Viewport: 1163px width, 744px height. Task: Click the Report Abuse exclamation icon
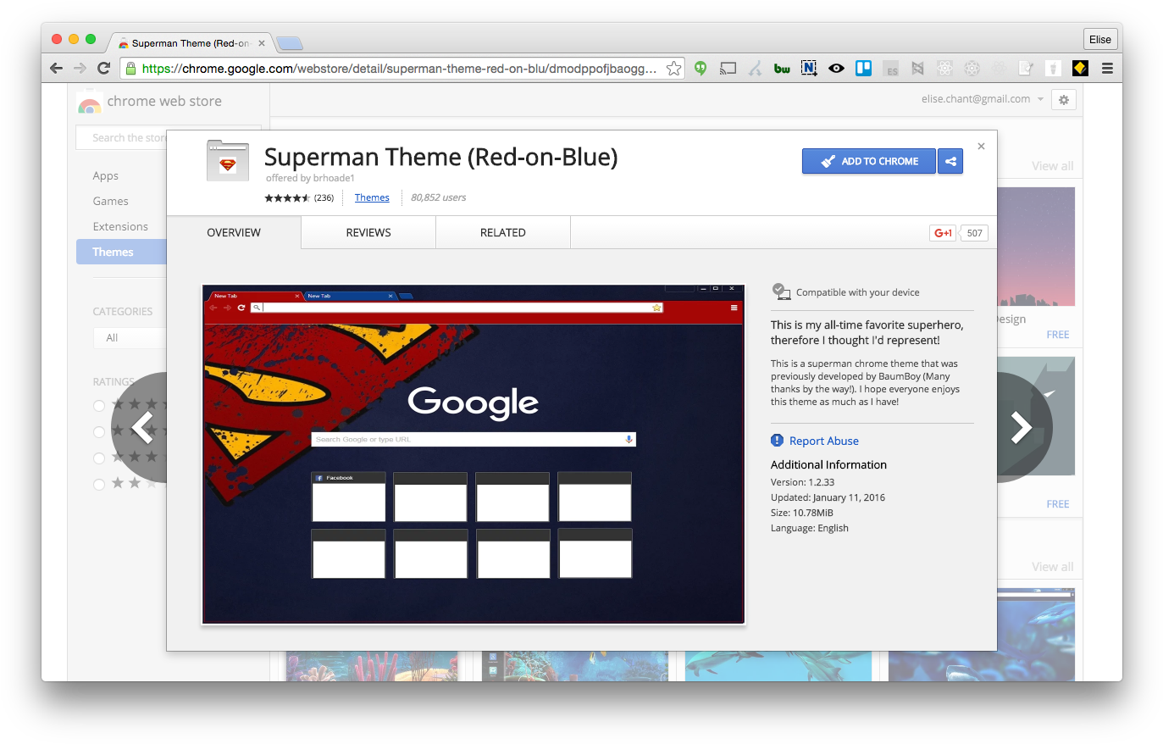click(x=777, y=441)
